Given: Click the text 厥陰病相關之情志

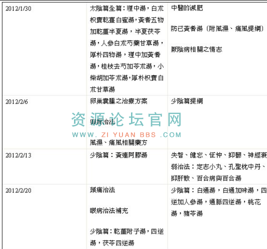Looking at the screenshot, I should tap(196, 49).
